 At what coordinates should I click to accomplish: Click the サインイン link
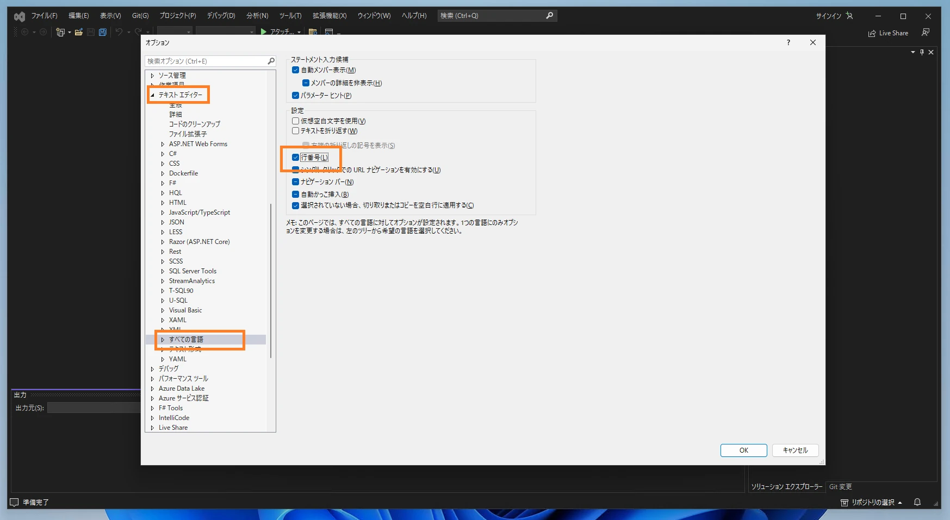coord(829,16)
